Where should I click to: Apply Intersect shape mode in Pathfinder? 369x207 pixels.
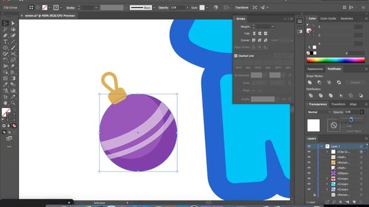(x=329, y=82)
